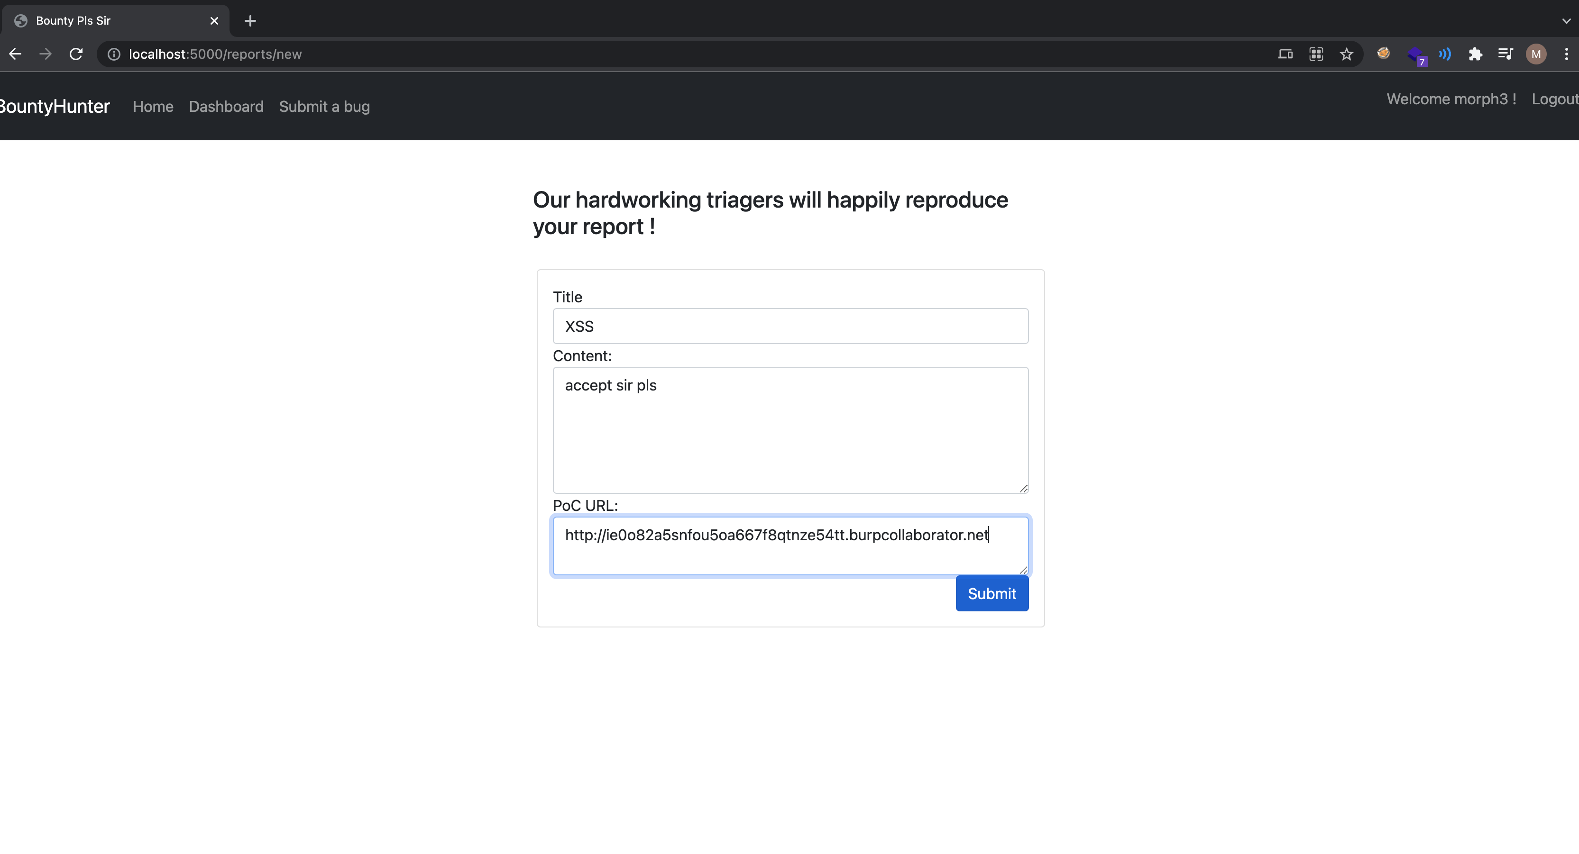
Task: Open a new tab with plus button
Action: point(250,21)
